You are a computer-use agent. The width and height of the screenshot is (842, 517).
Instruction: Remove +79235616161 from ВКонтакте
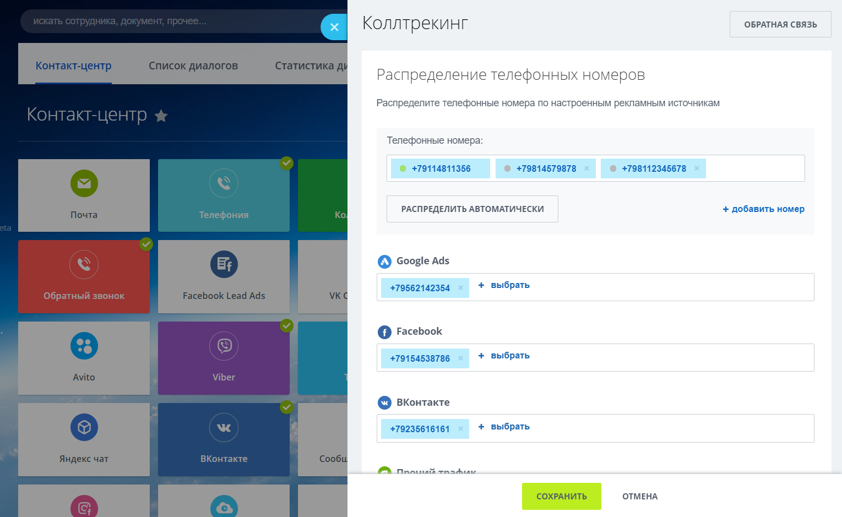[x=460, y=429]
